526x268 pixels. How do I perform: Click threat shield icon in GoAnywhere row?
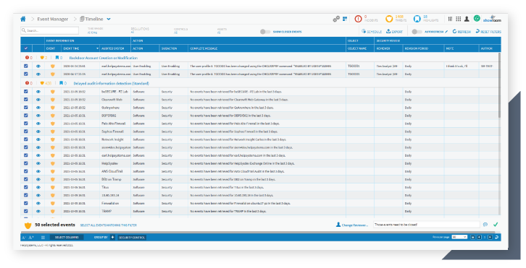(x=52, y=108)
